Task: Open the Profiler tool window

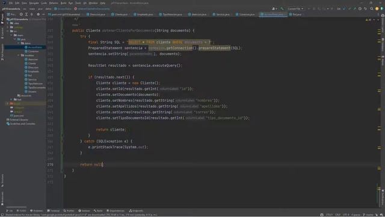Action: point(69,210)
